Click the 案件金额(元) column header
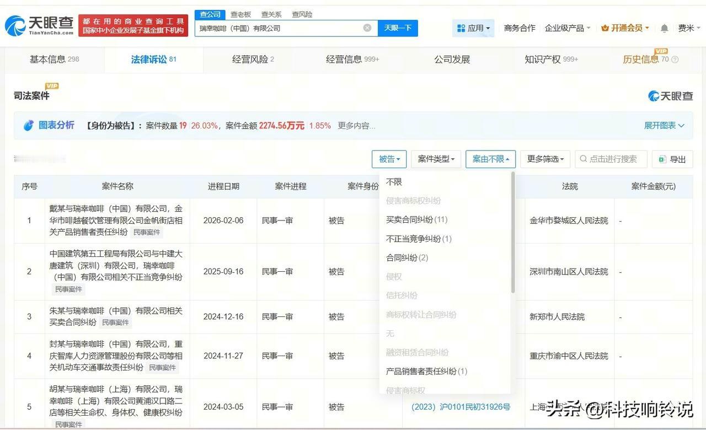The width and height of the screenshot is (706, 430). click(654, 186)
